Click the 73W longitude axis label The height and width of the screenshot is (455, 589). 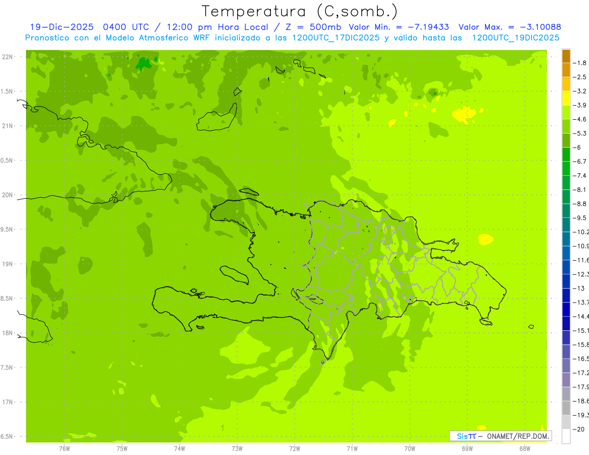click(237, 448)
